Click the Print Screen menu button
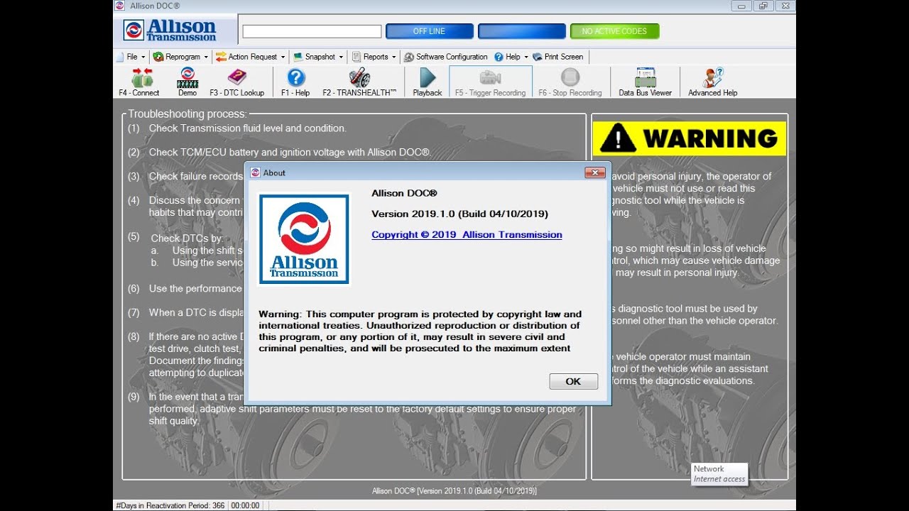 click(558, 57)
